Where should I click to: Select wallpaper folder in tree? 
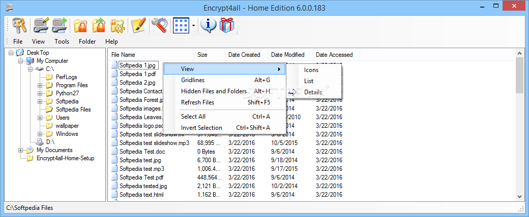click(x=67, y=126)
